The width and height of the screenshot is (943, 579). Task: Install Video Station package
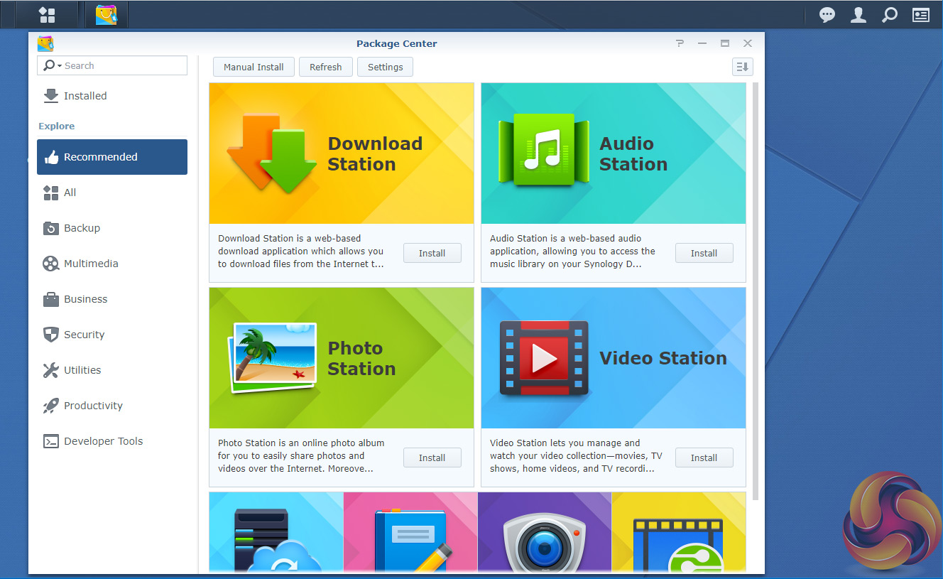(x=704, y=458)
